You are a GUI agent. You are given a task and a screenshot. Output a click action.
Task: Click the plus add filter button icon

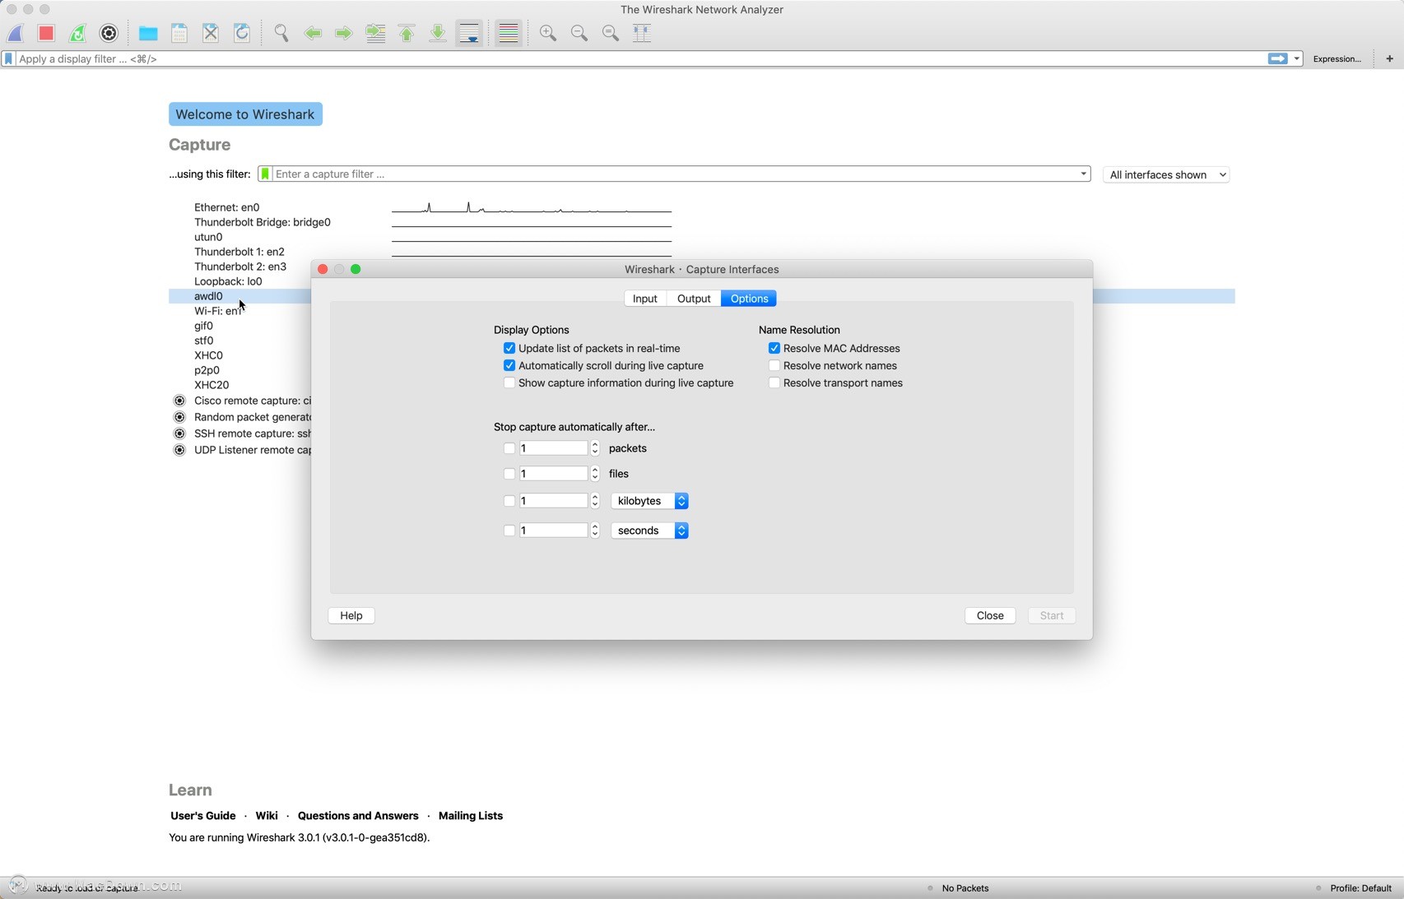click(1389, 59)
